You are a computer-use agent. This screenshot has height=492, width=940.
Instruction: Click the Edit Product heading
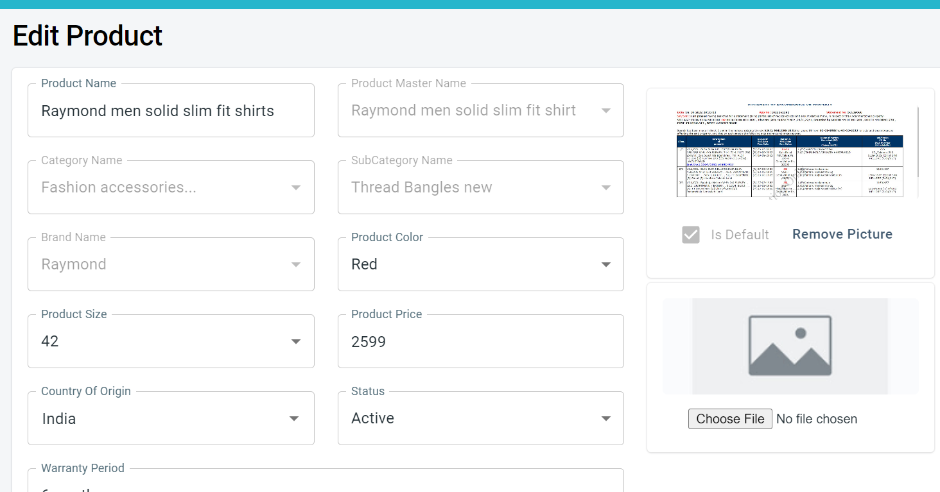(88, 35)
